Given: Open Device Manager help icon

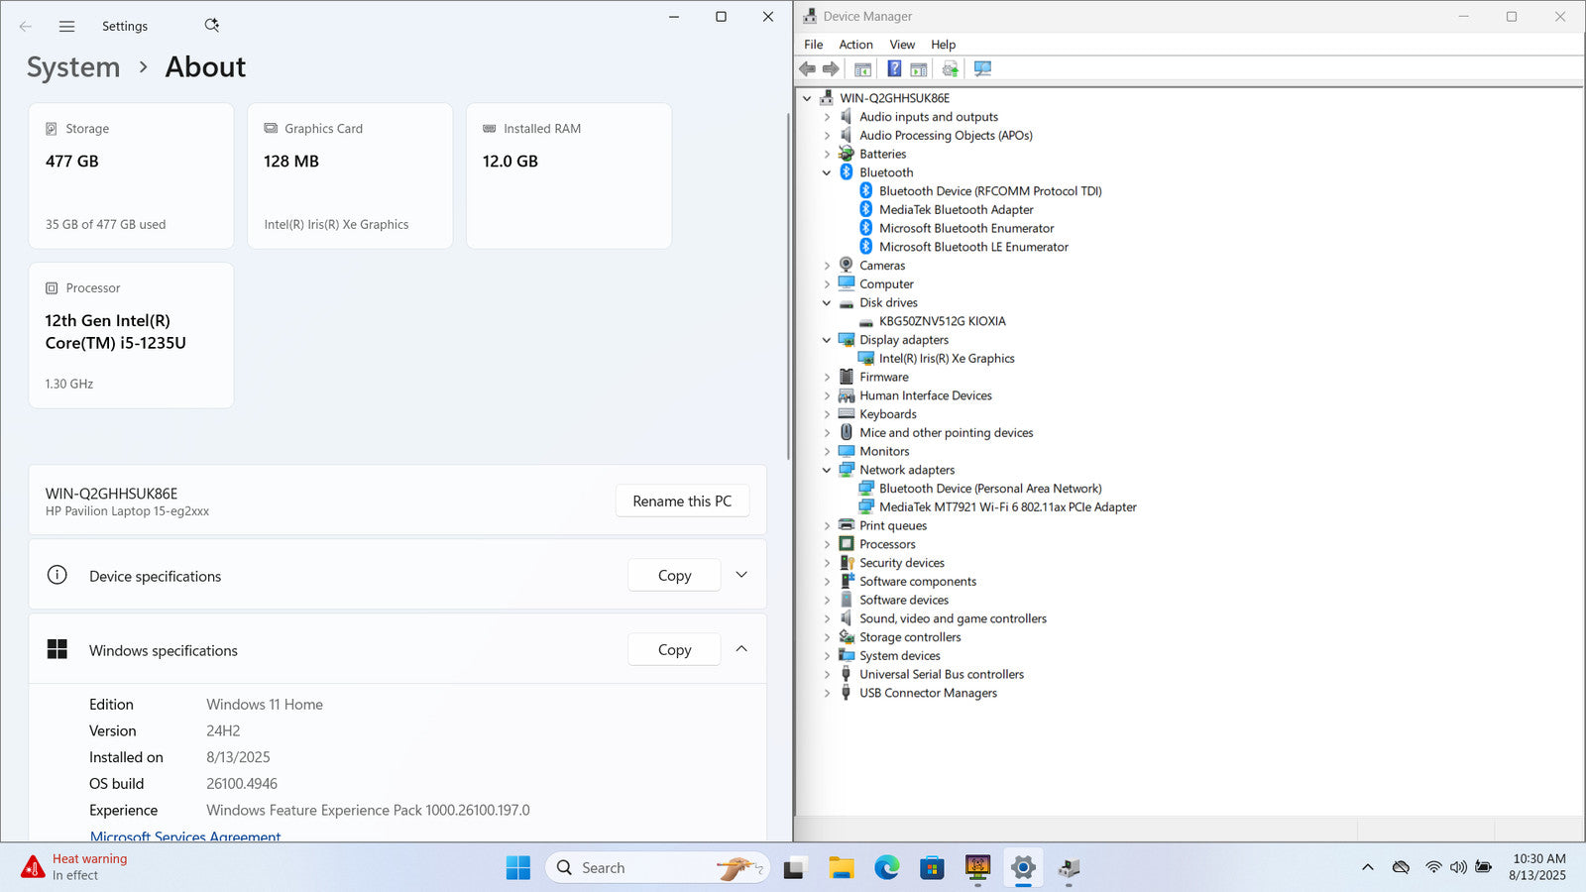Looking at the screenshot, I should pyautogui.click(x=894, y=68).
